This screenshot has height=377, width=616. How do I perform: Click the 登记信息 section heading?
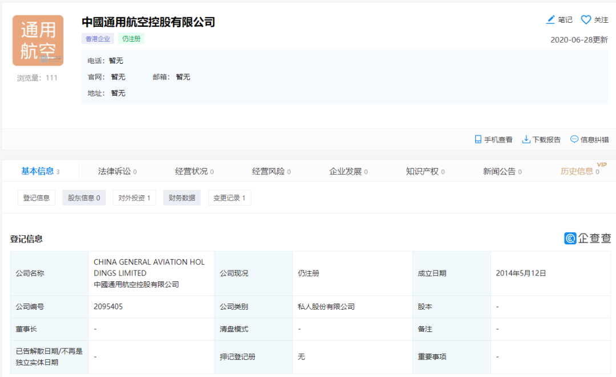(26, 239)
